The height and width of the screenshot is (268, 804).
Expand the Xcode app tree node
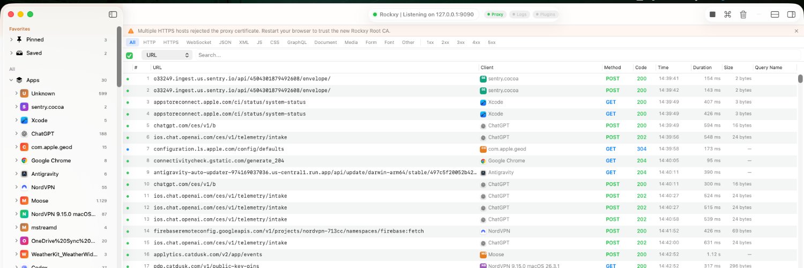coord(16,120)
